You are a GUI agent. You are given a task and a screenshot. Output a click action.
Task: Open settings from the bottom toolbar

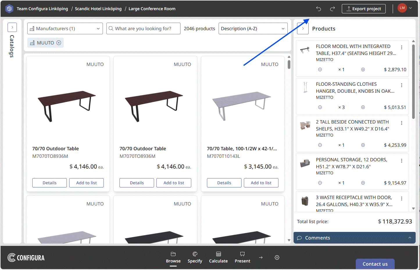coord(277,258)
